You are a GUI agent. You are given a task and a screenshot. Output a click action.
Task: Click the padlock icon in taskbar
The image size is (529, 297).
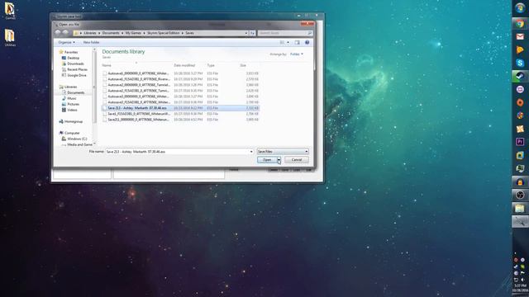point(520,181)
